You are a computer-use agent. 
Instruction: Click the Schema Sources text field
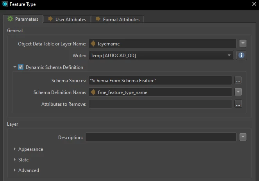[x=160, y=80]
